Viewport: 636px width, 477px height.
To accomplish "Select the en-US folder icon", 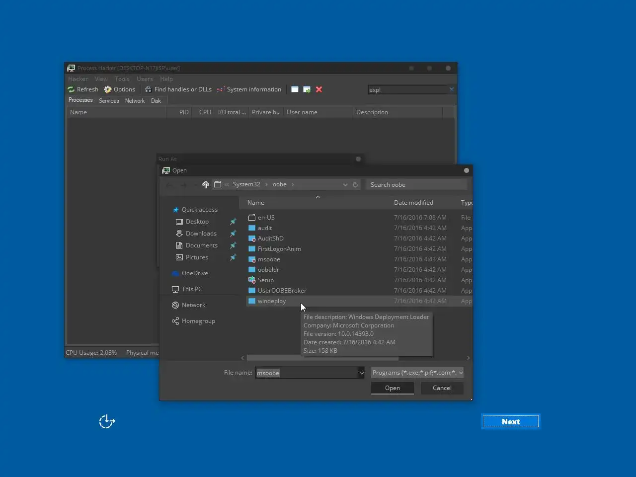I will 252,217.
